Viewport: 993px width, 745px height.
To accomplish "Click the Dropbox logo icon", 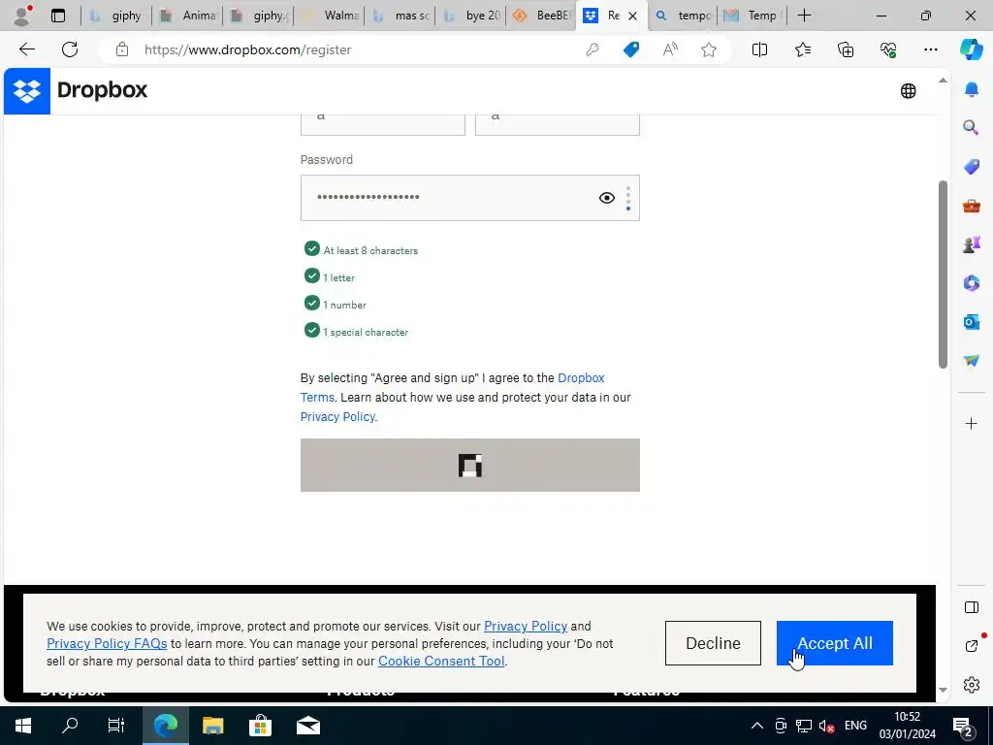I will click(27, 91).
